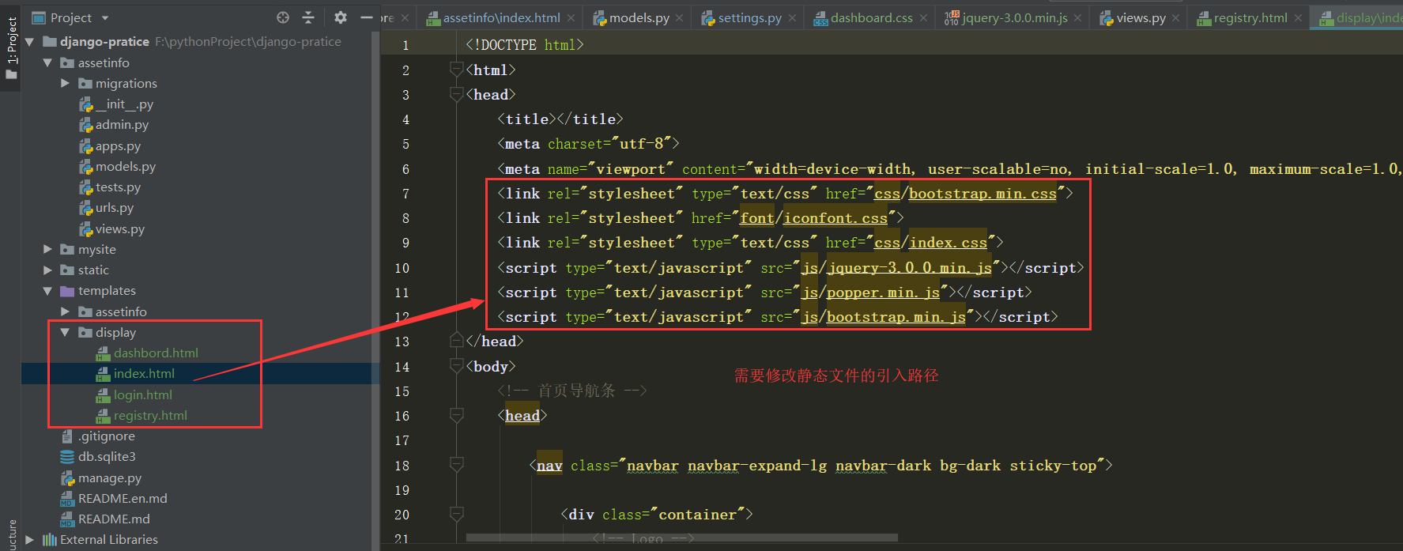Expand the migrations folder
Screen dimensions: 1403x551
pos(65,83)
